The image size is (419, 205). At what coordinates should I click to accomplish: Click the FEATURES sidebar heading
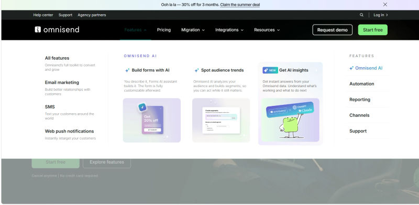(x=361, y=56)
